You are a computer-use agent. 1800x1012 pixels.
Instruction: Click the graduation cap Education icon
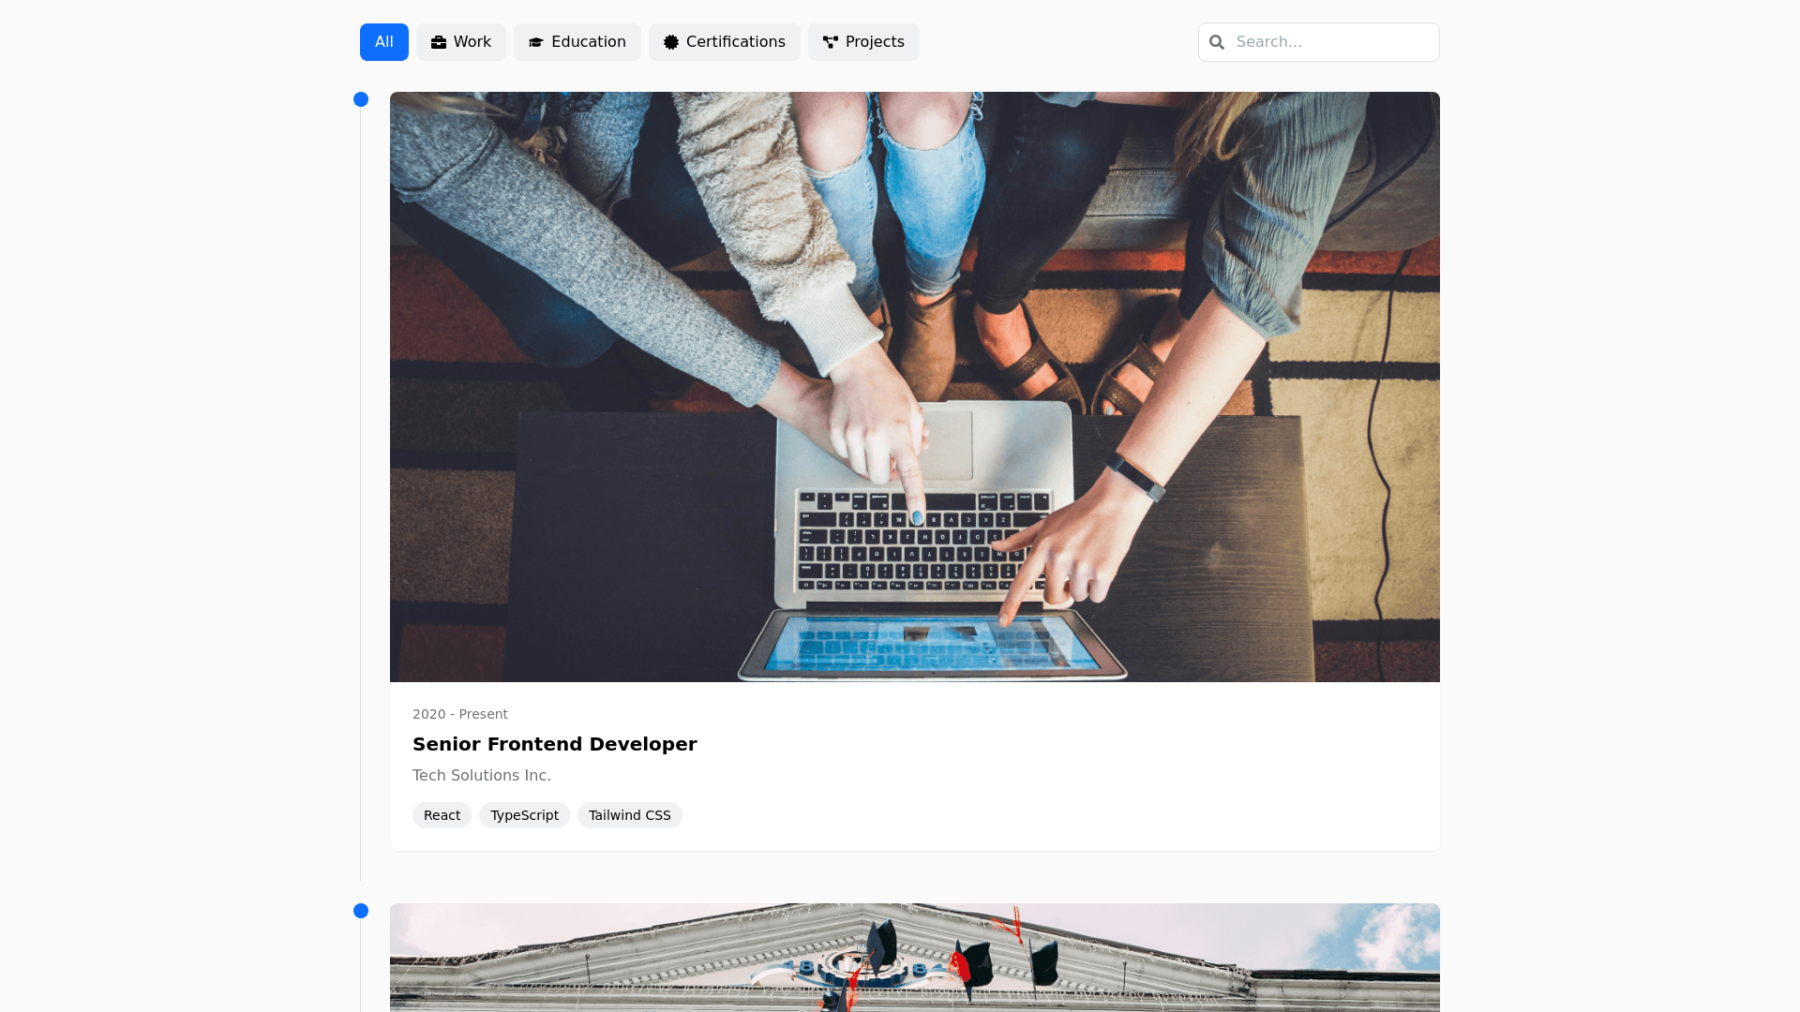[x=536, y=42]
